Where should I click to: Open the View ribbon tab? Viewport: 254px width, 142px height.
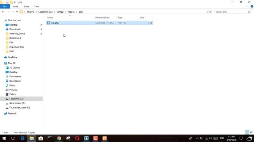pyautogui.click(x=37, y=6)
